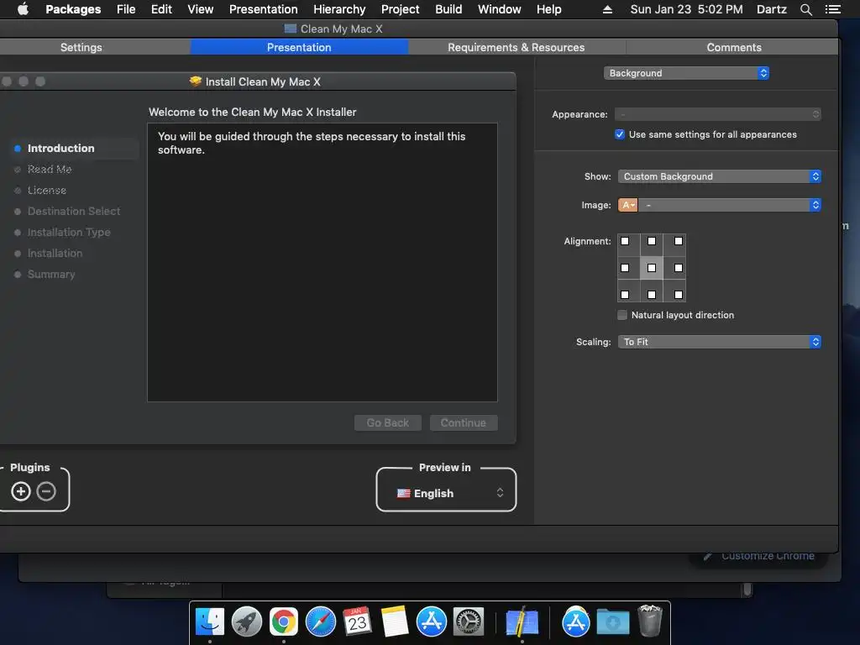860x645 pixels.
Task: Open the Appearance dropdown
Action: 717,114
